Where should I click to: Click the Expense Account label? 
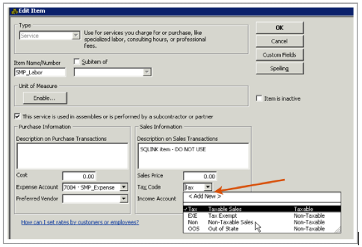pyautogui.click(x=37, y=187)
